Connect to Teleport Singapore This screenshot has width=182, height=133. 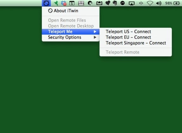point(135,43)
